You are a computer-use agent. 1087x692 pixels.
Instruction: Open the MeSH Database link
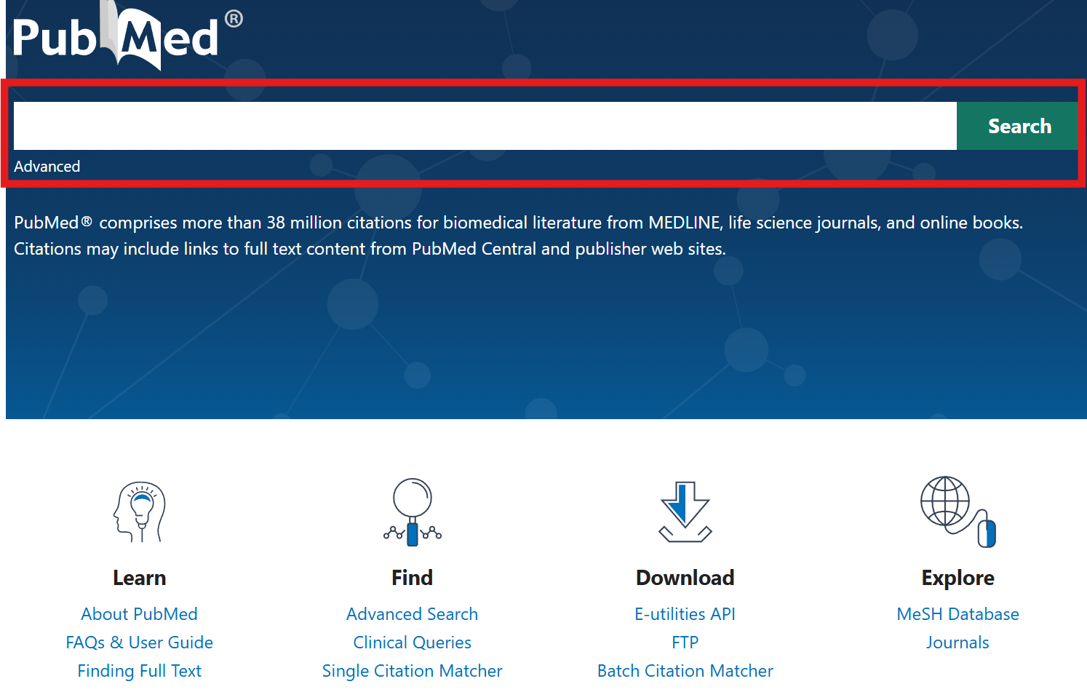click(x=958, y=614)
